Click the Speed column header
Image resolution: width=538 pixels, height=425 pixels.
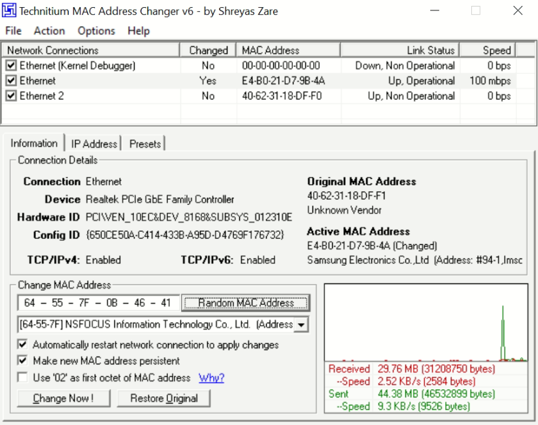pyautogui.click(x=488, y=50)
